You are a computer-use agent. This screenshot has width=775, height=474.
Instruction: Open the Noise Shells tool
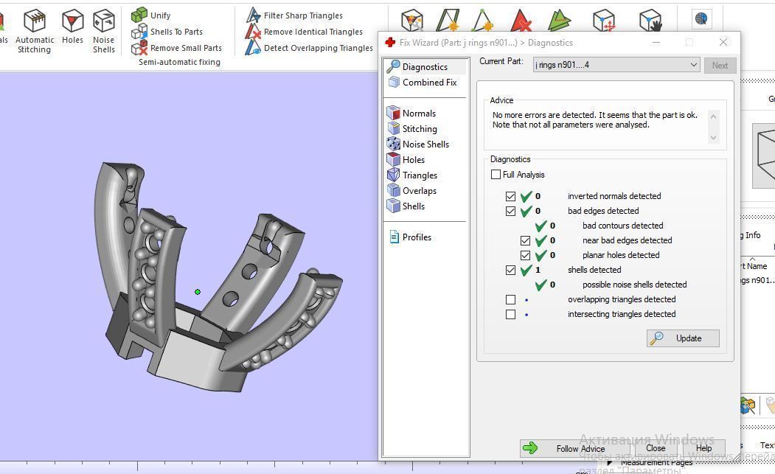coord(104,31)
